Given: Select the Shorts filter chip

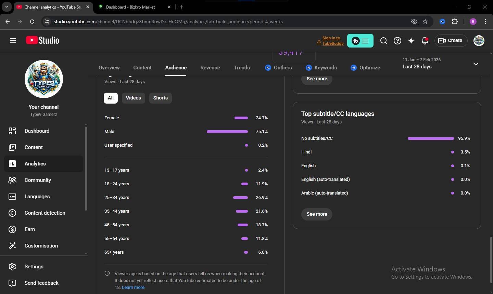Looking at the screenshot, I should pyautogui.click(x=160, y=98).
